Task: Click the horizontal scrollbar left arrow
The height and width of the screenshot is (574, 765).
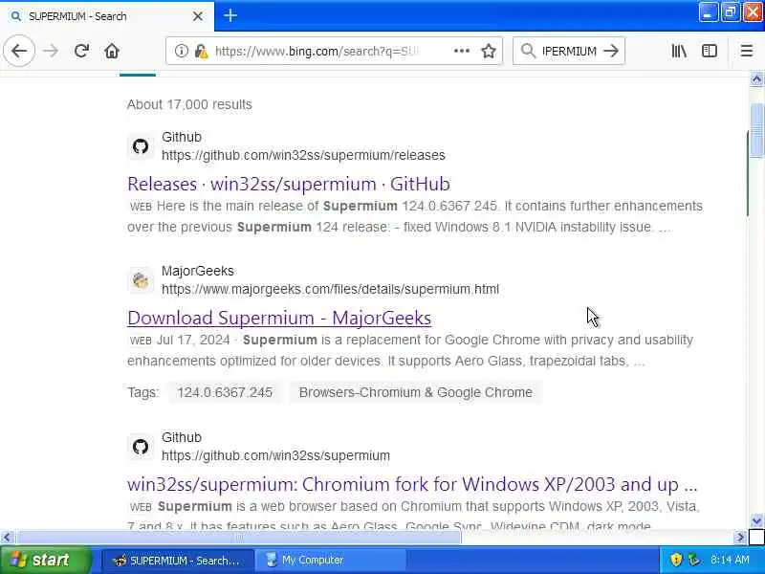Action: point(7,538)
